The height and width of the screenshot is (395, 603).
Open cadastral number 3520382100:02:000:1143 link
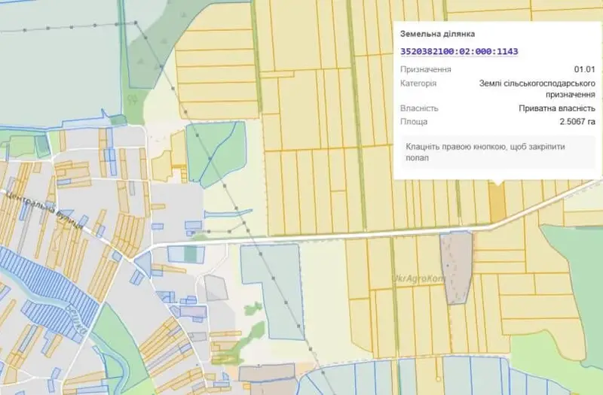[x=459, y=51]
